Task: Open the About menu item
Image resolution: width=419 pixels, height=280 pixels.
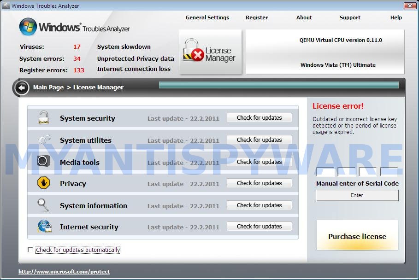Action: pyautogui.click(x=304, y=17)
